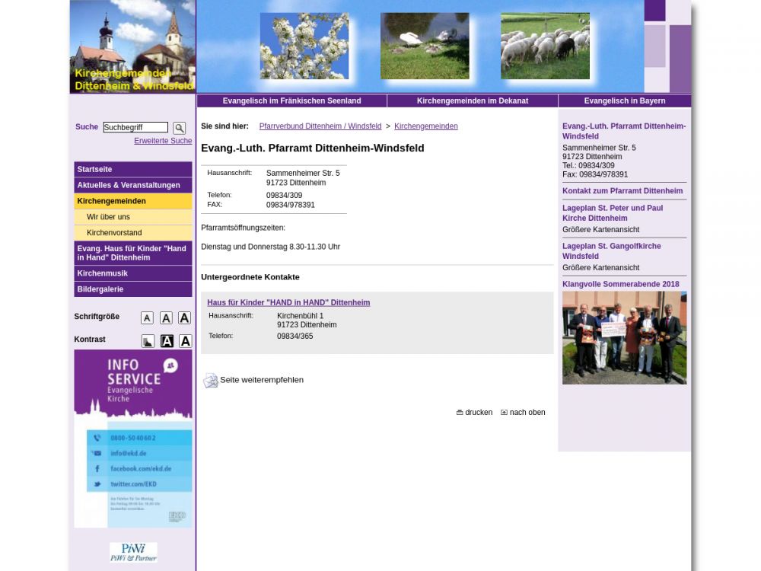Image resolution: width=761 pixels, height=571 pixels.
Task: Click into the Suchbegriff search field
Action: point(135,127)
